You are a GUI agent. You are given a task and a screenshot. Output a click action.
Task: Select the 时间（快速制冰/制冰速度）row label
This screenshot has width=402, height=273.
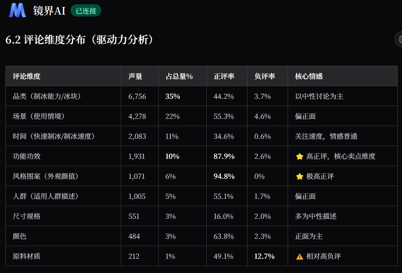54,136
